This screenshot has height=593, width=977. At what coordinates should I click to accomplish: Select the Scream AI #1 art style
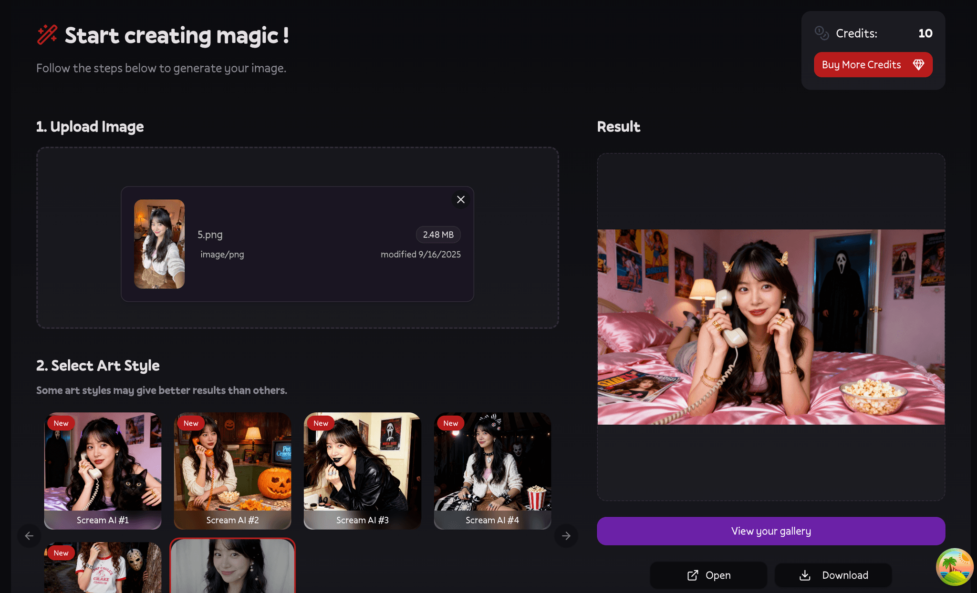tap(103, 470)
